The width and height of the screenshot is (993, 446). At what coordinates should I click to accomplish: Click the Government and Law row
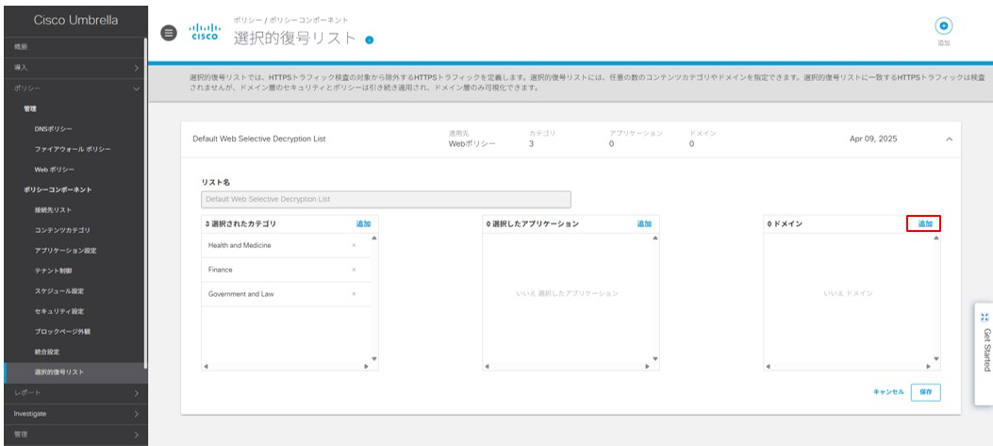coord(287,294)
